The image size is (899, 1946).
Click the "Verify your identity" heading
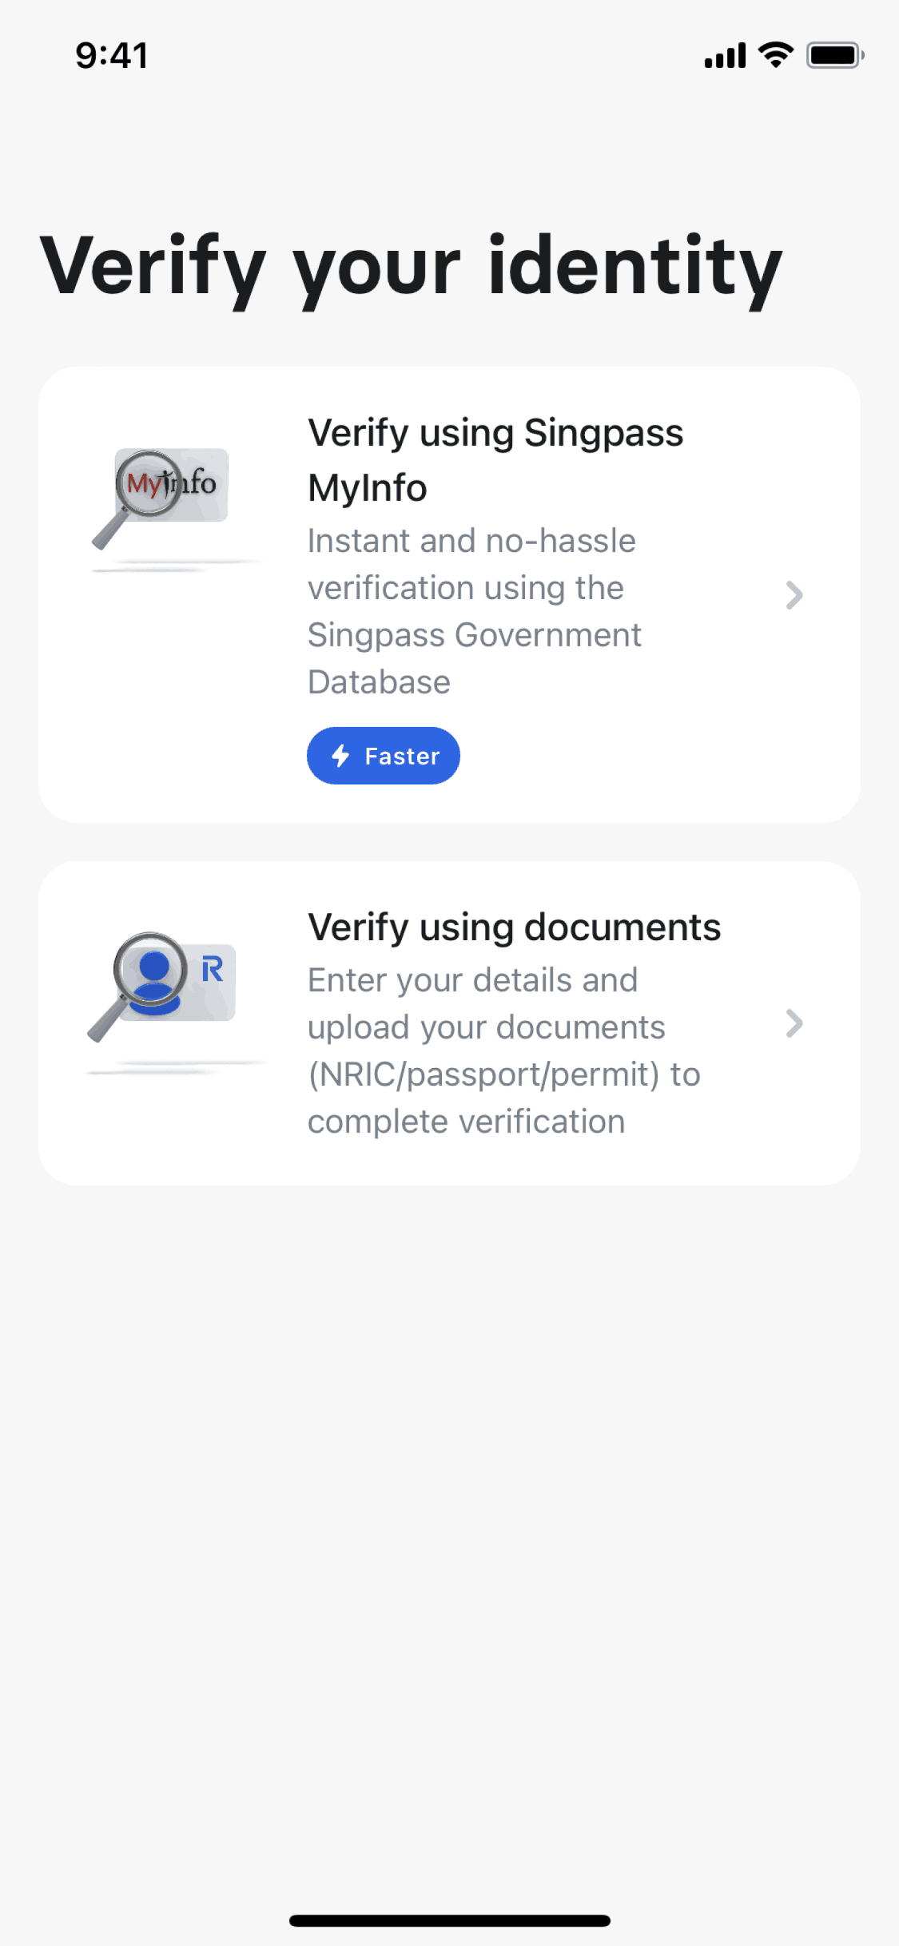[411, 266]
